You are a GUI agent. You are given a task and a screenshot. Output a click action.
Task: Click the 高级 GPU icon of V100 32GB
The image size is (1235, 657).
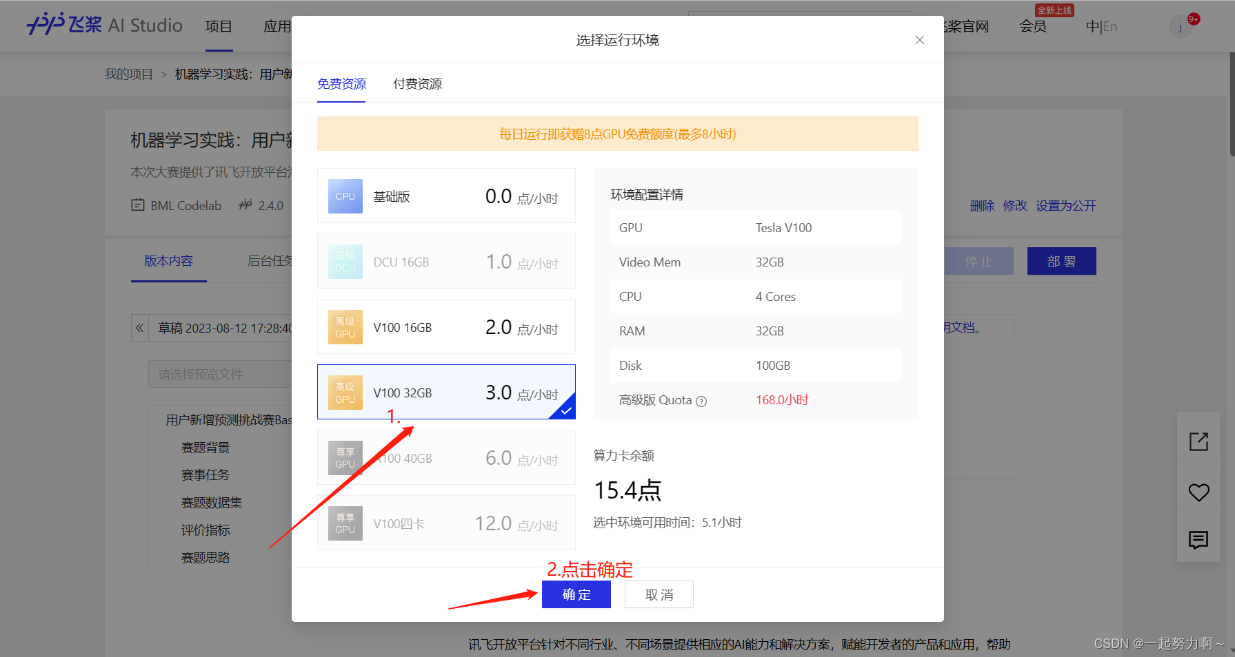click(x=345, y=393)
